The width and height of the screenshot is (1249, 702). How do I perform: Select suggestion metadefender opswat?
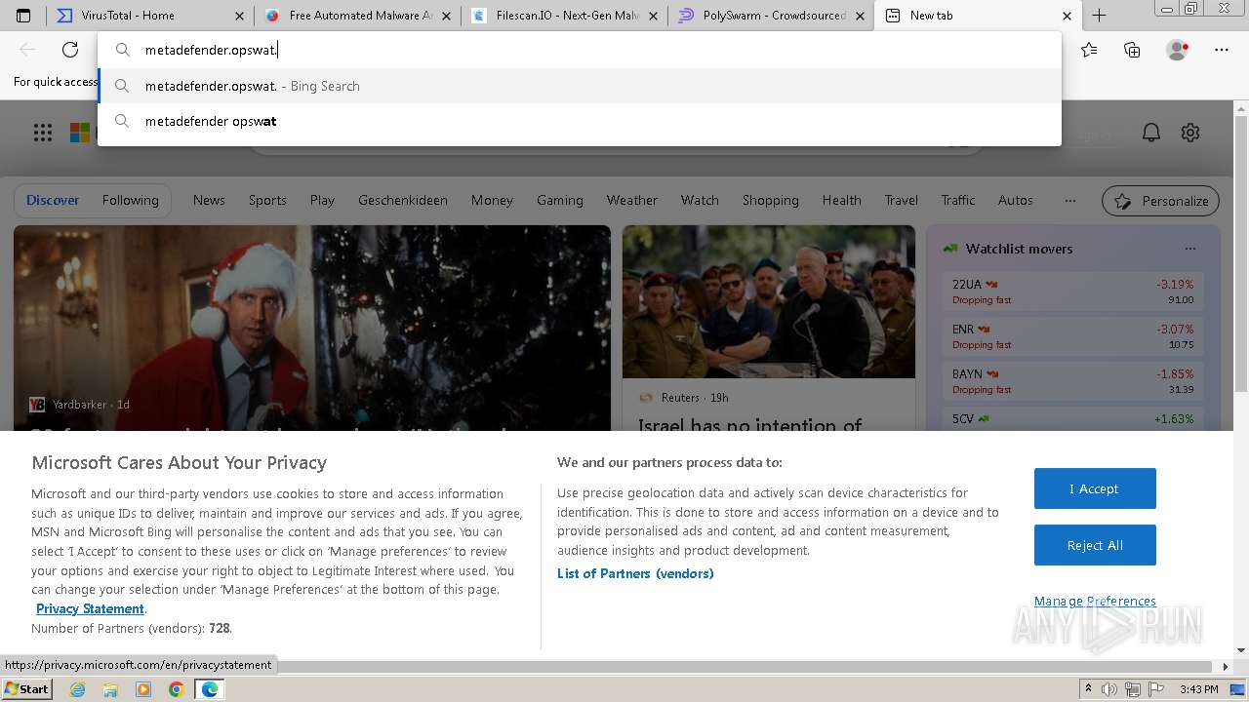click(x=580, y=121)
